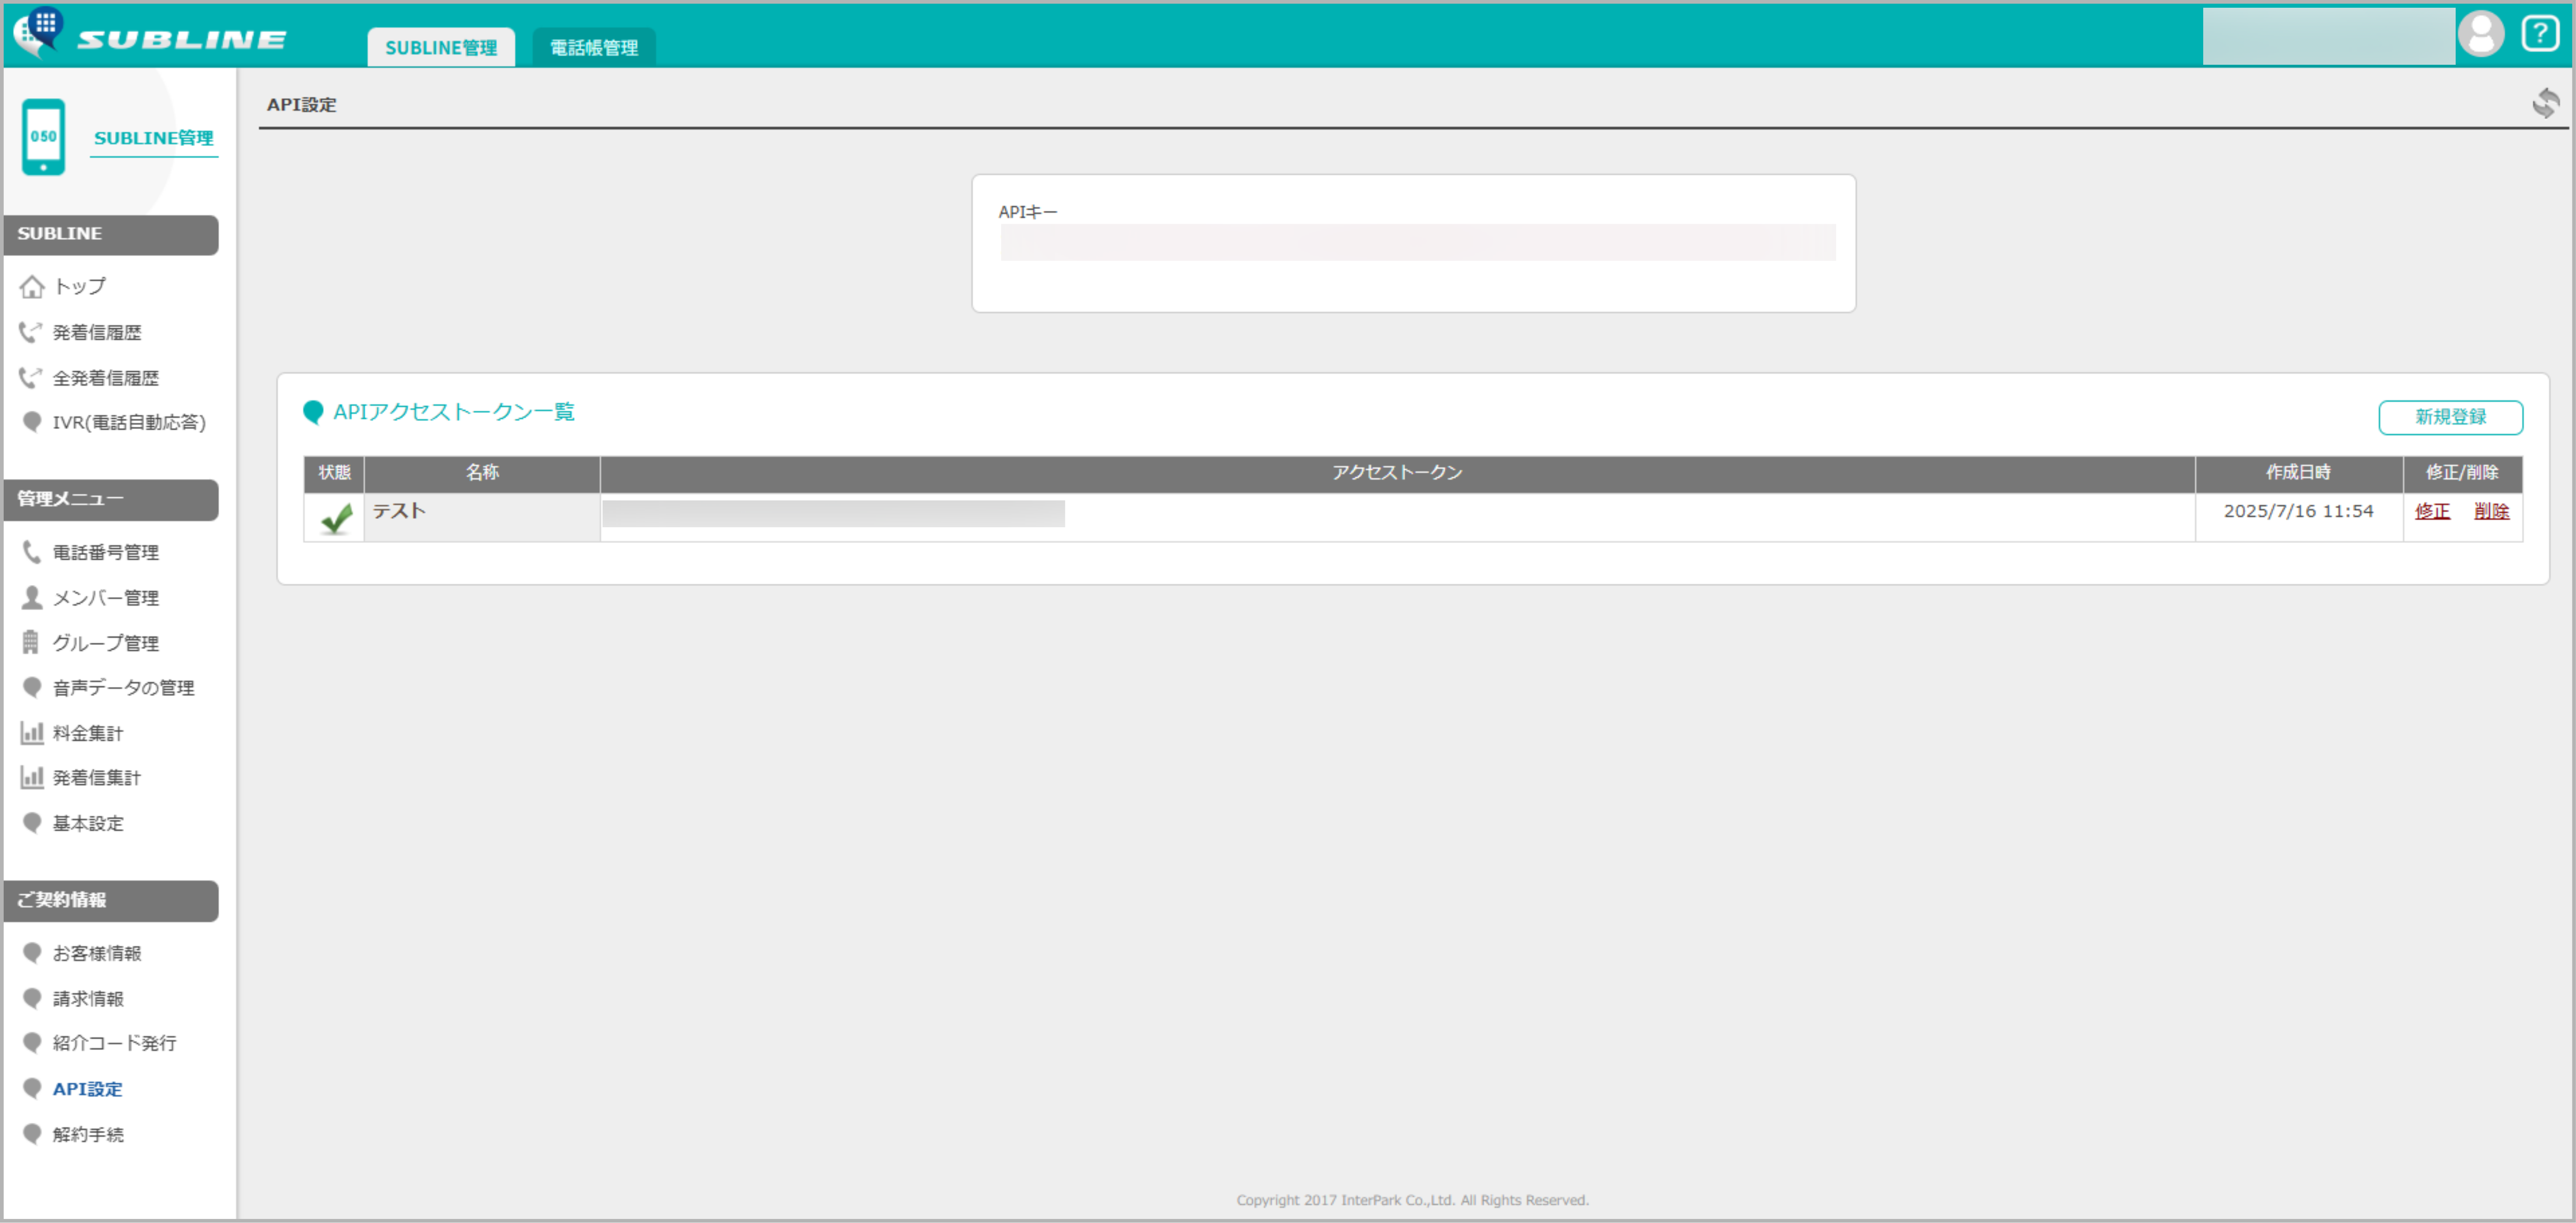The image size is (2576, 1223).
Task: Click the phone icon next to 電話番号管理
Action: (x=32, y=552)
